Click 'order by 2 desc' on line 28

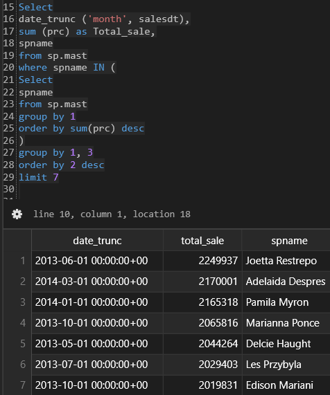(x=61, y=165)
